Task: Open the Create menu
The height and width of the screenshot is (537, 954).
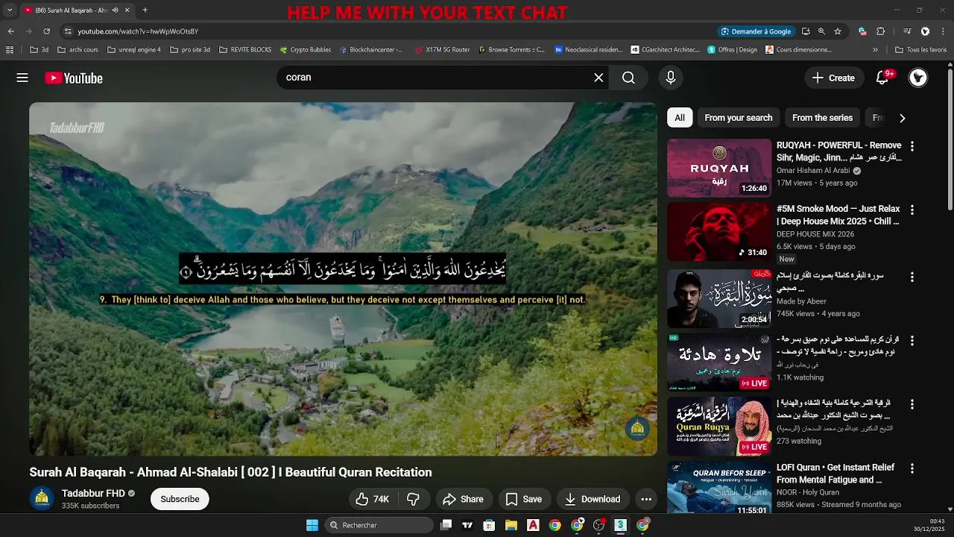Action: click(x=833, y=78)
